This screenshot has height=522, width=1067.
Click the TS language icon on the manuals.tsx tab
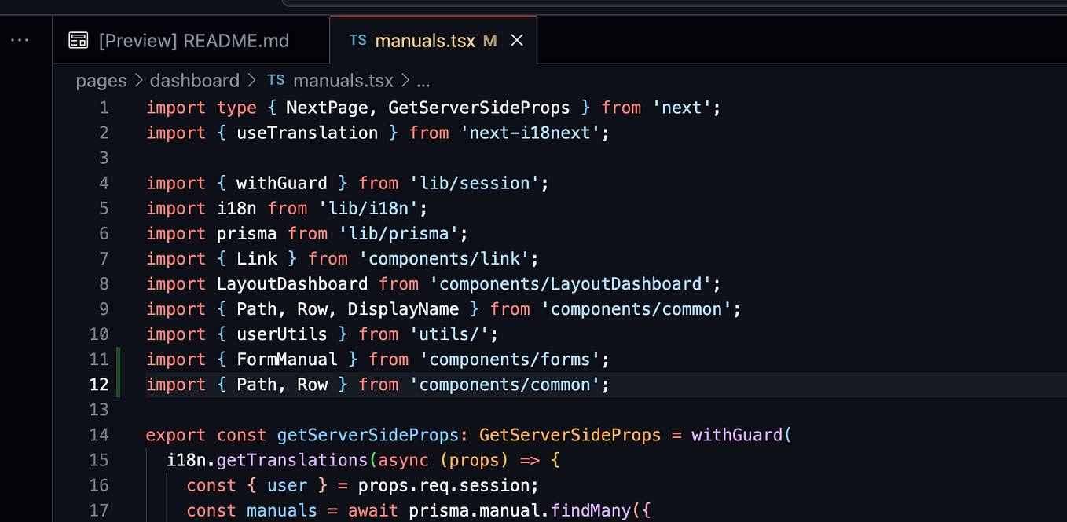coord(358,40)
